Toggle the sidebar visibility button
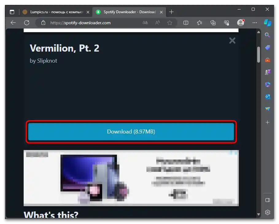The height and width of the screenshot is (224, 279). point(267,200)
